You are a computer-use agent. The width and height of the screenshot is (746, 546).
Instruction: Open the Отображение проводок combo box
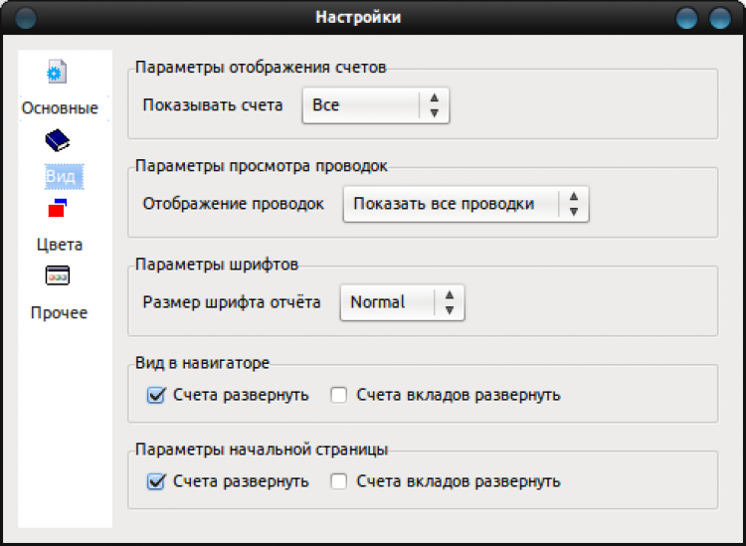coord(465,204)
